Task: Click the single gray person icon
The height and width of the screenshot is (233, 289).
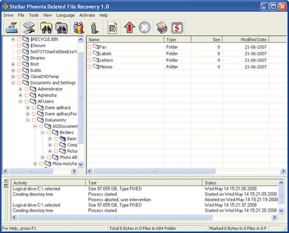Action: 95,28
